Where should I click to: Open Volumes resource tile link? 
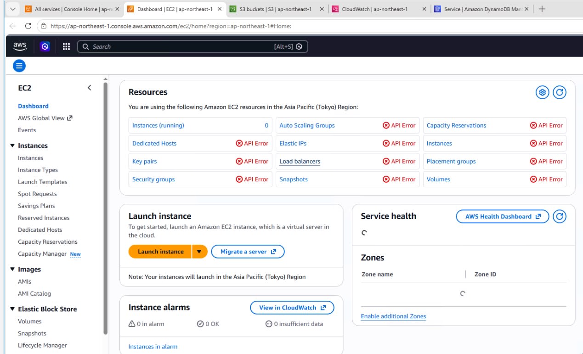(438, 179)
